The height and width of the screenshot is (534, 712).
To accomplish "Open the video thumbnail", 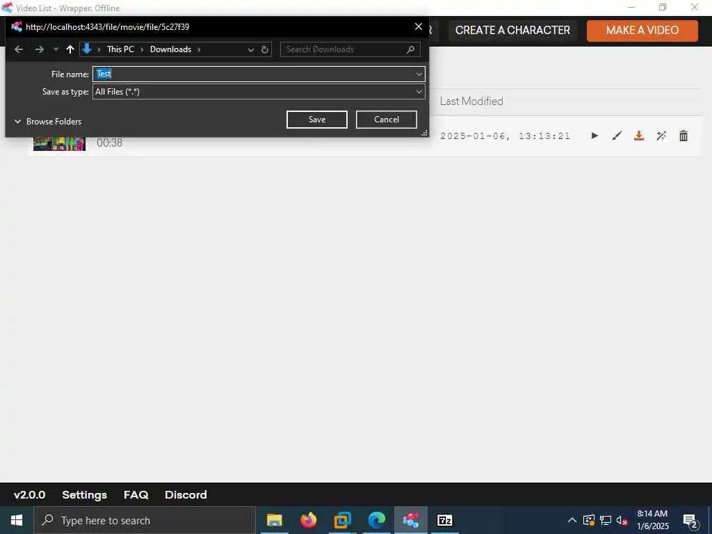I will (x=60, y=144).
